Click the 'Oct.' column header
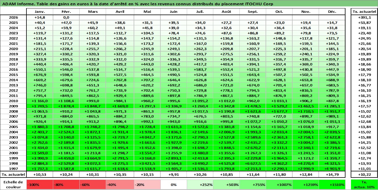378x190 pixels. pyautogui.click(x=279, y=12)
